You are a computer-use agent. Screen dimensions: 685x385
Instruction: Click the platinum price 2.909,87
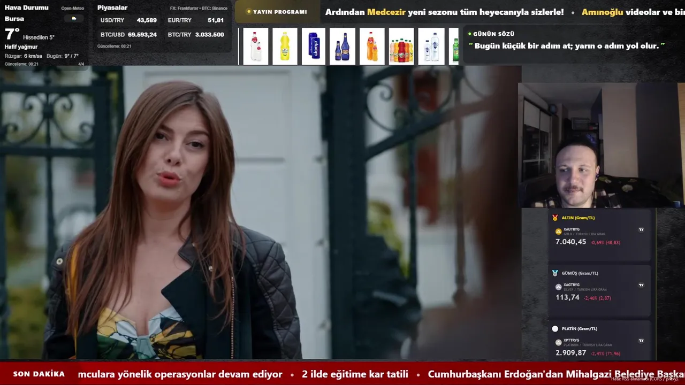pos(570,353)
